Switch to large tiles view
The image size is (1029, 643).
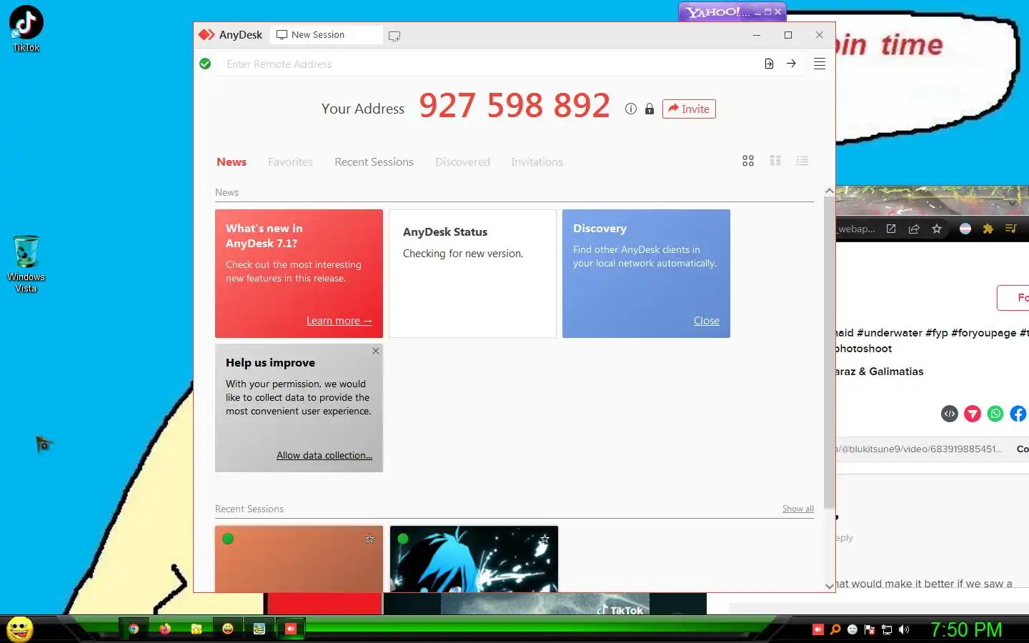pyautogui.click(x=748, y=161)
